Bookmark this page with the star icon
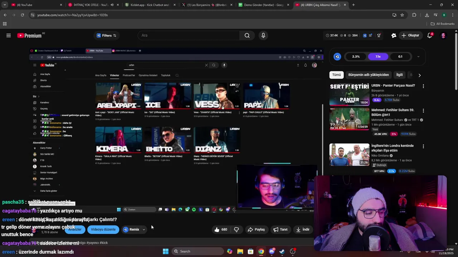Image resolution: width=458 pixels, height=257 pixels. click(x=402, y=15)
